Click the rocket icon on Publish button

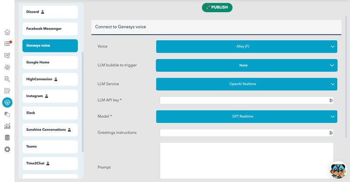tap(208, 7)
